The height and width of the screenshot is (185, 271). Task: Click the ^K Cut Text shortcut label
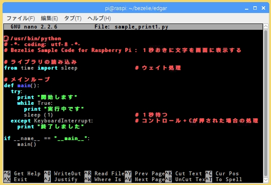tap(185, 174)
